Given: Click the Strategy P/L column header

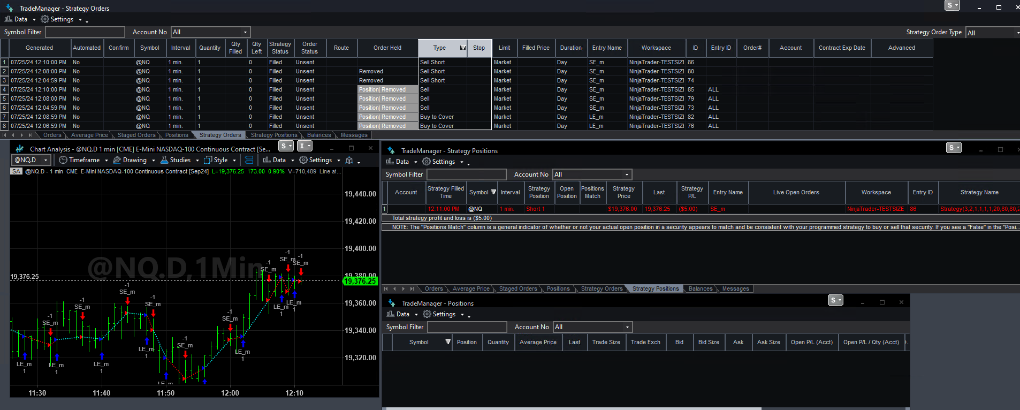Looking at the screenshot, I should pyautogui.click(x=692, y=192).
